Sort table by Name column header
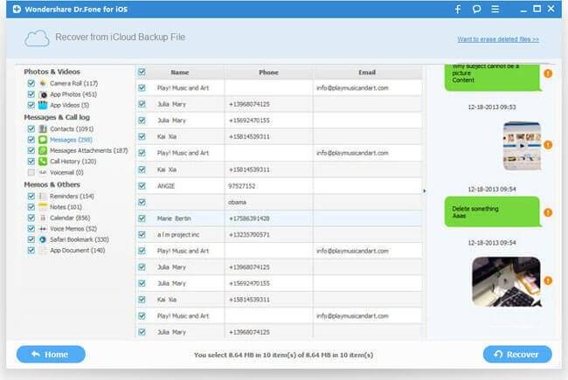This screenshot has width=568, height=380. point(180,73)
